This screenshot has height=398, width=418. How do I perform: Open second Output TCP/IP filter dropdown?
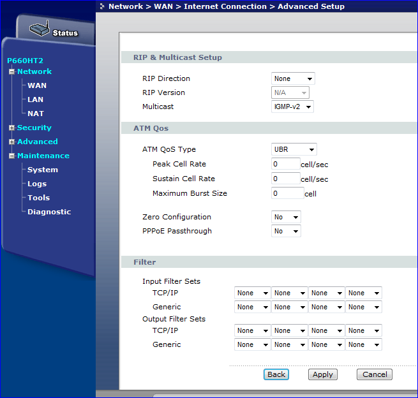coord(290,330)
